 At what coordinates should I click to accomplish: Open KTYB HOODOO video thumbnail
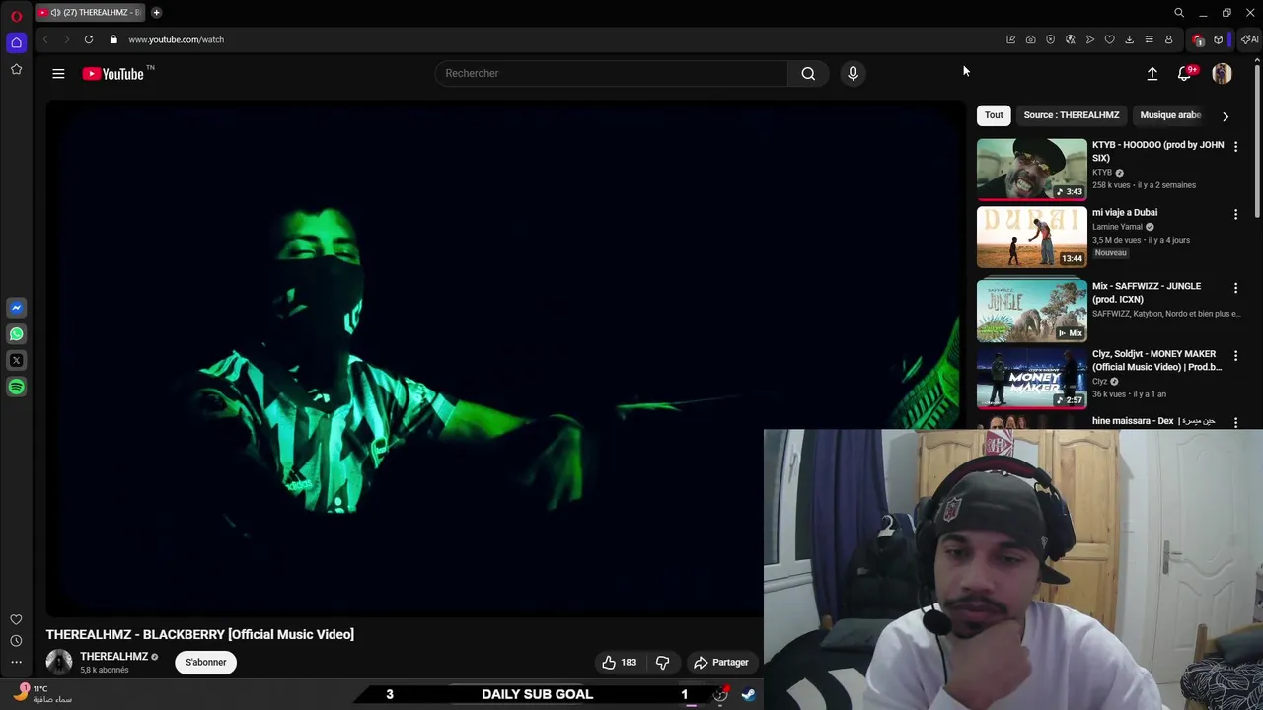[x=1032, y=170]
